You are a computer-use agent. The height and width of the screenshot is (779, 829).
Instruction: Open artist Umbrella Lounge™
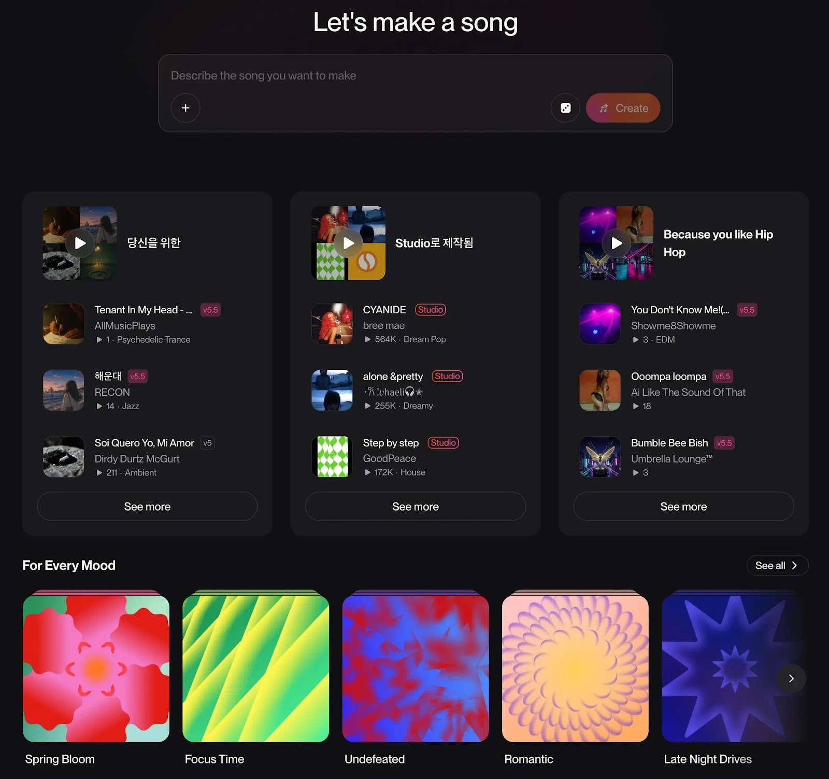671,459
